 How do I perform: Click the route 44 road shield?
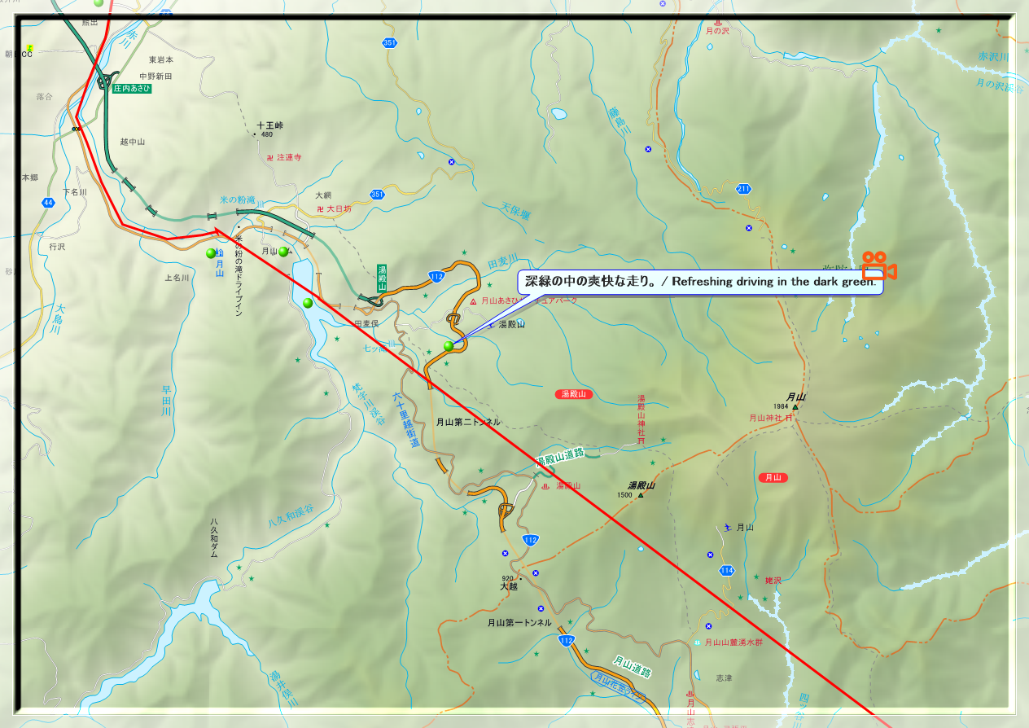(49, 202)
